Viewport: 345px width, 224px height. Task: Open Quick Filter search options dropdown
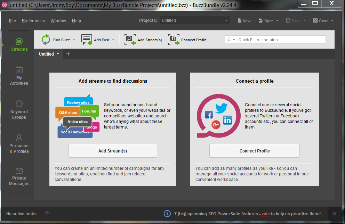click(x=231, y=40)
